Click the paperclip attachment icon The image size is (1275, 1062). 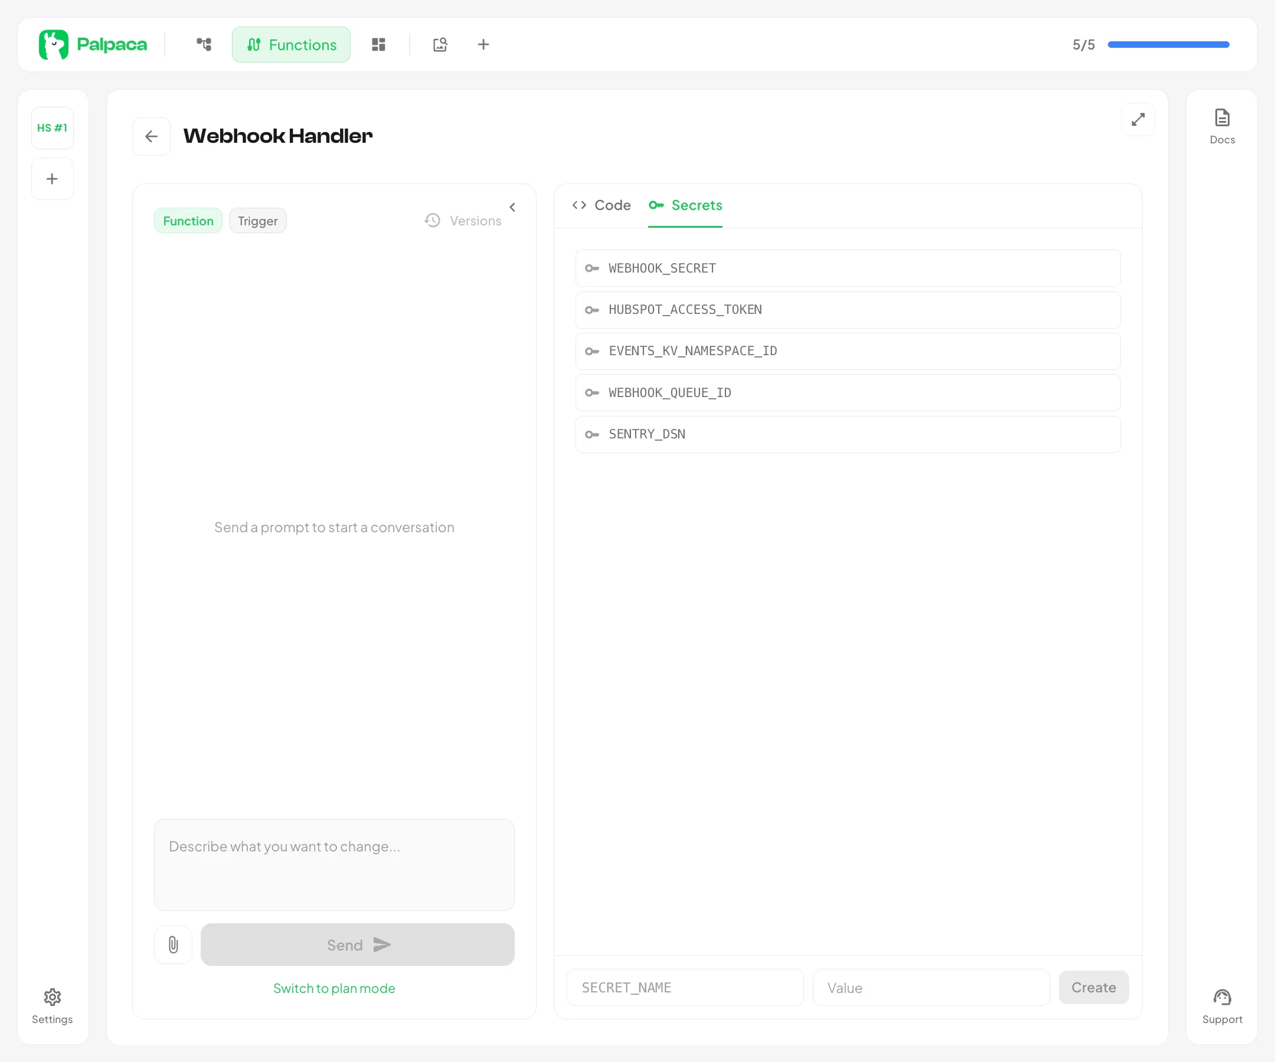[x=173, y=944]
